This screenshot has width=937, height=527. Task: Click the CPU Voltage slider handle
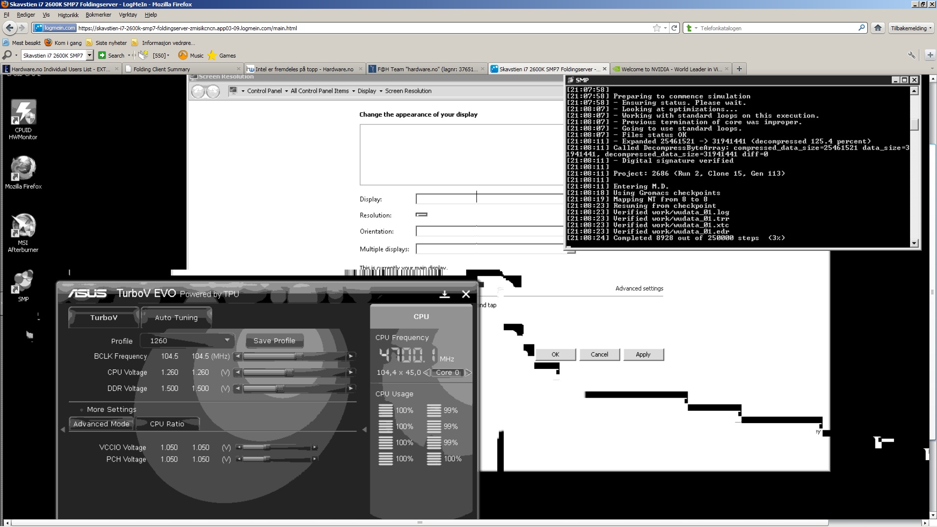tap(289, 372)
